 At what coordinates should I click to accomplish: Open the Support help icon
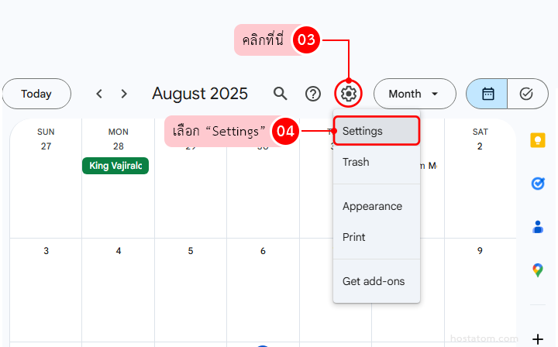pyautogui.click(x=313, y=94)
